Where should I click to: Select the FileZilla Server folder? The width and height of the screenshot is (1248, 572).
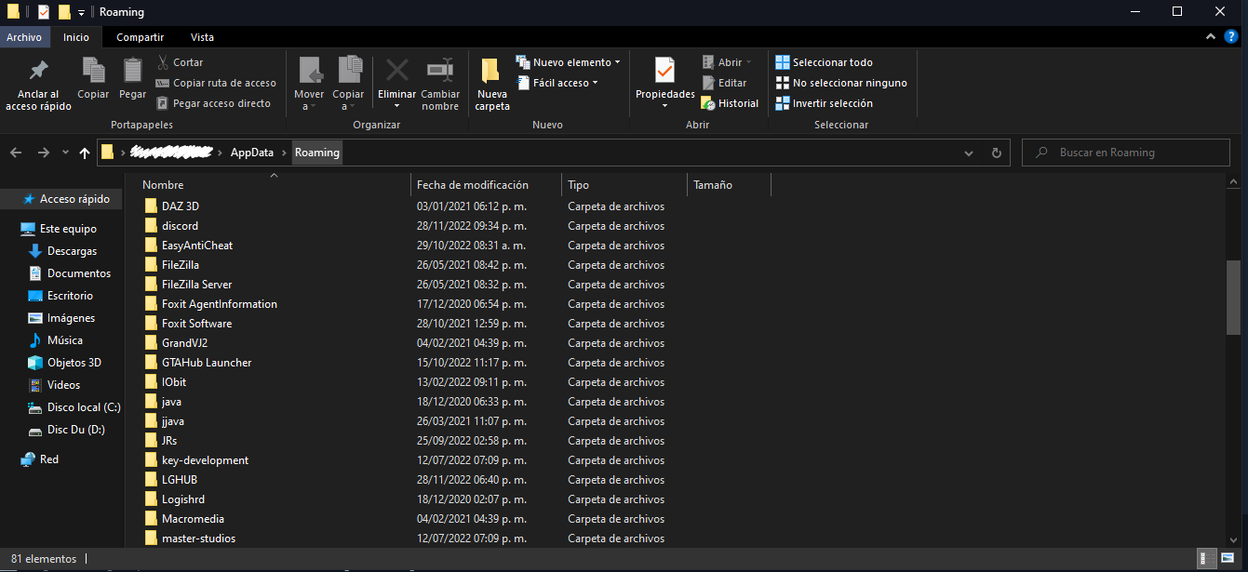pyautogui.click(x=196, y=285)
